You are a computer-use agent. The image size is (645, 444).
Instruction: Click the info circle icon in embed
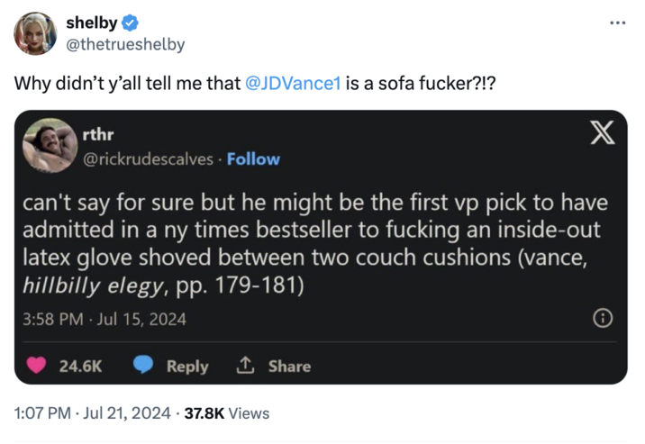(x=604, y=318)
